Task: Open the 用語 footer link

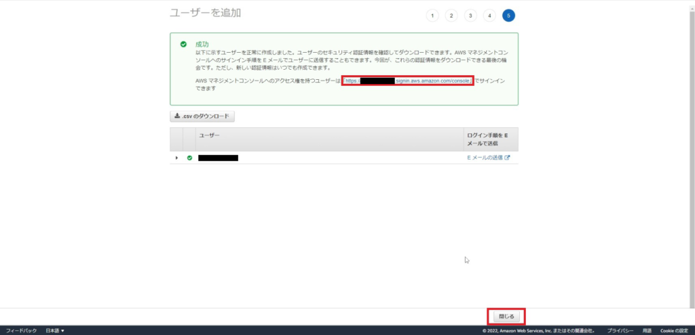Action: pos(647,331)
